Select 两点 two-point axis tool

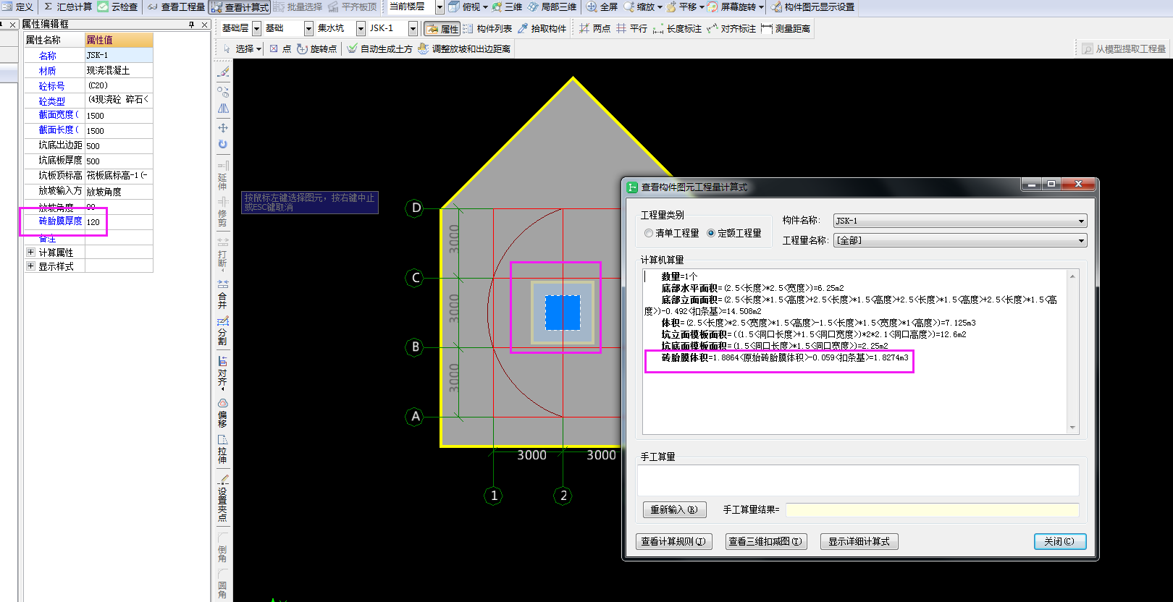tap(594, 28)
